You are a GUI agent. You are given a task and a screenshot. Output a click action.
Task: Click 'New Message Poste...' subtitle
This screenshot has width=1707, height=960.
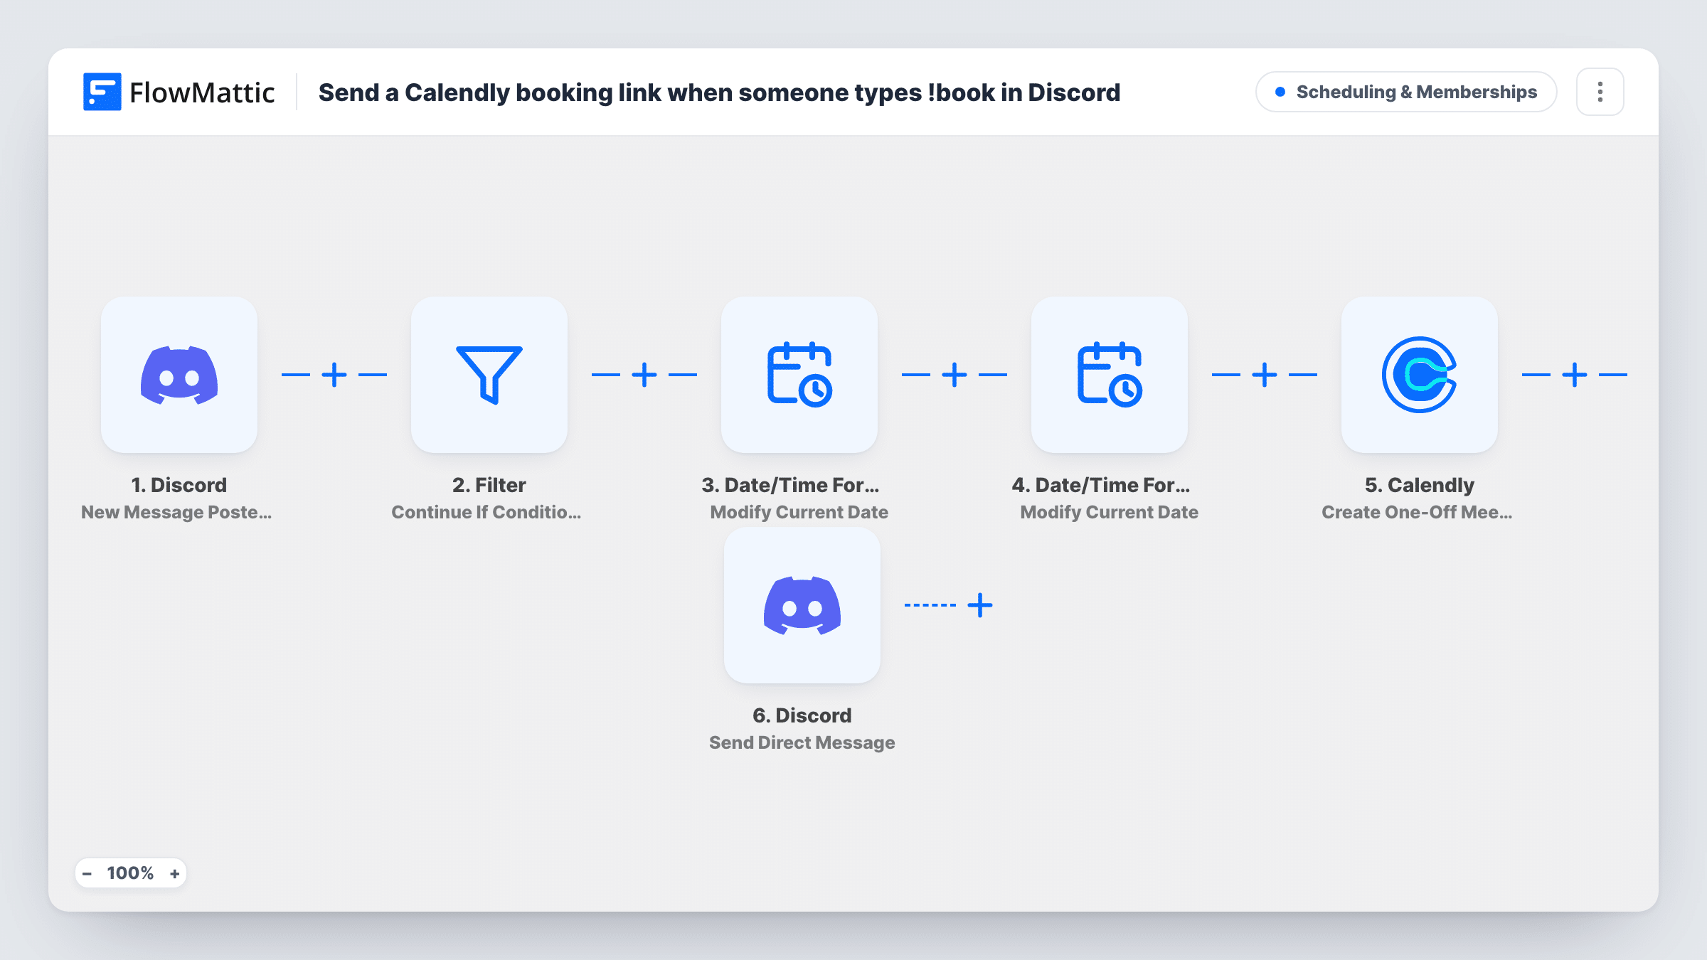(x=176, y=512)
